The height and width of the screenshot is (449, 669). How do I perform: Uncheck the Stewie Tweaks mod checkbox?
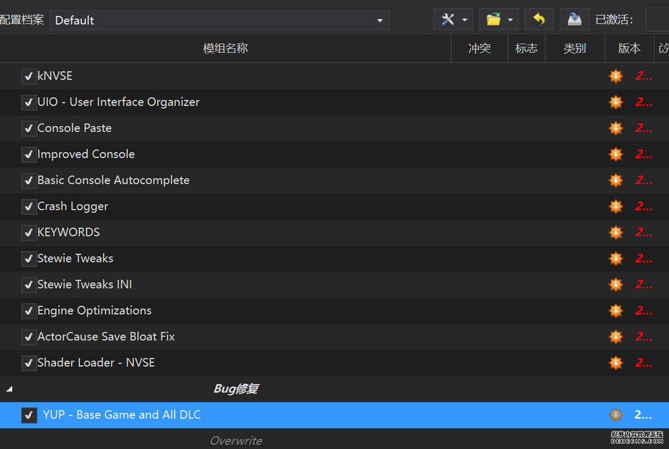[x=29, y=259]
